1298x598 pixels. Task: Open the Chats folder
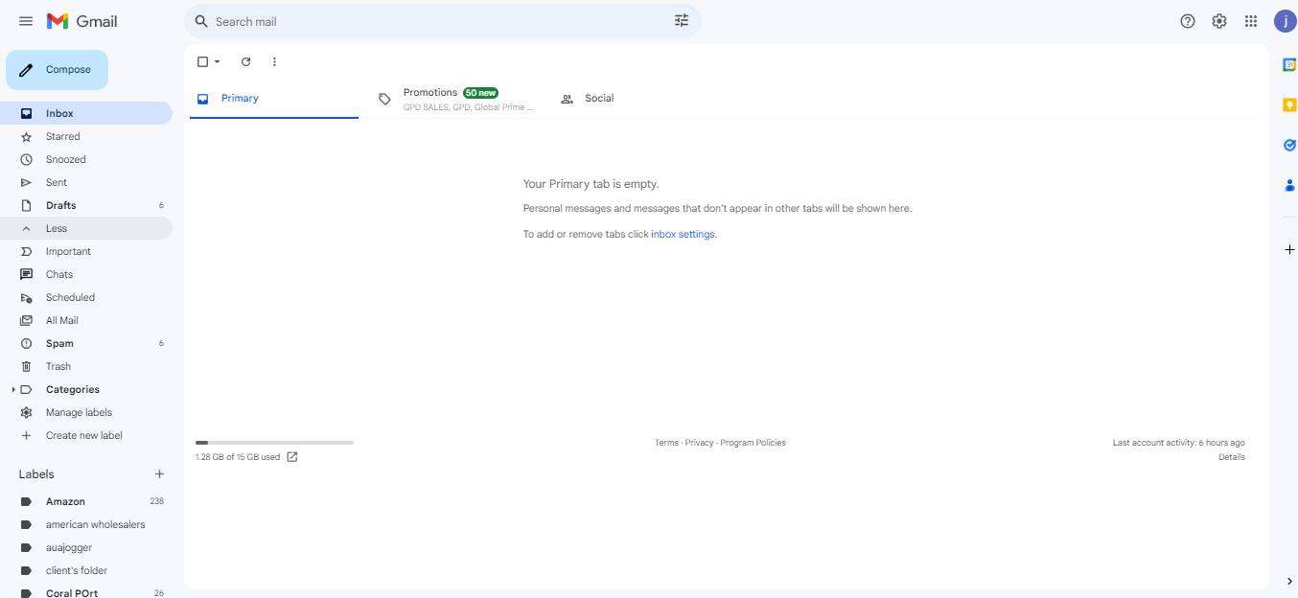pyautogui.click(x=86, y=274)
